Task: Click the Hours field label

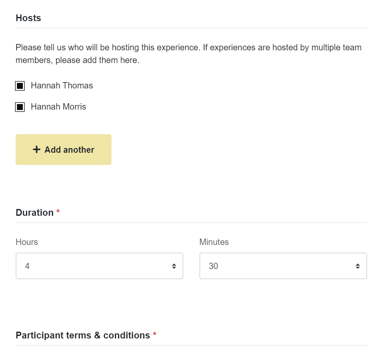Action: (x=27, y=242)
